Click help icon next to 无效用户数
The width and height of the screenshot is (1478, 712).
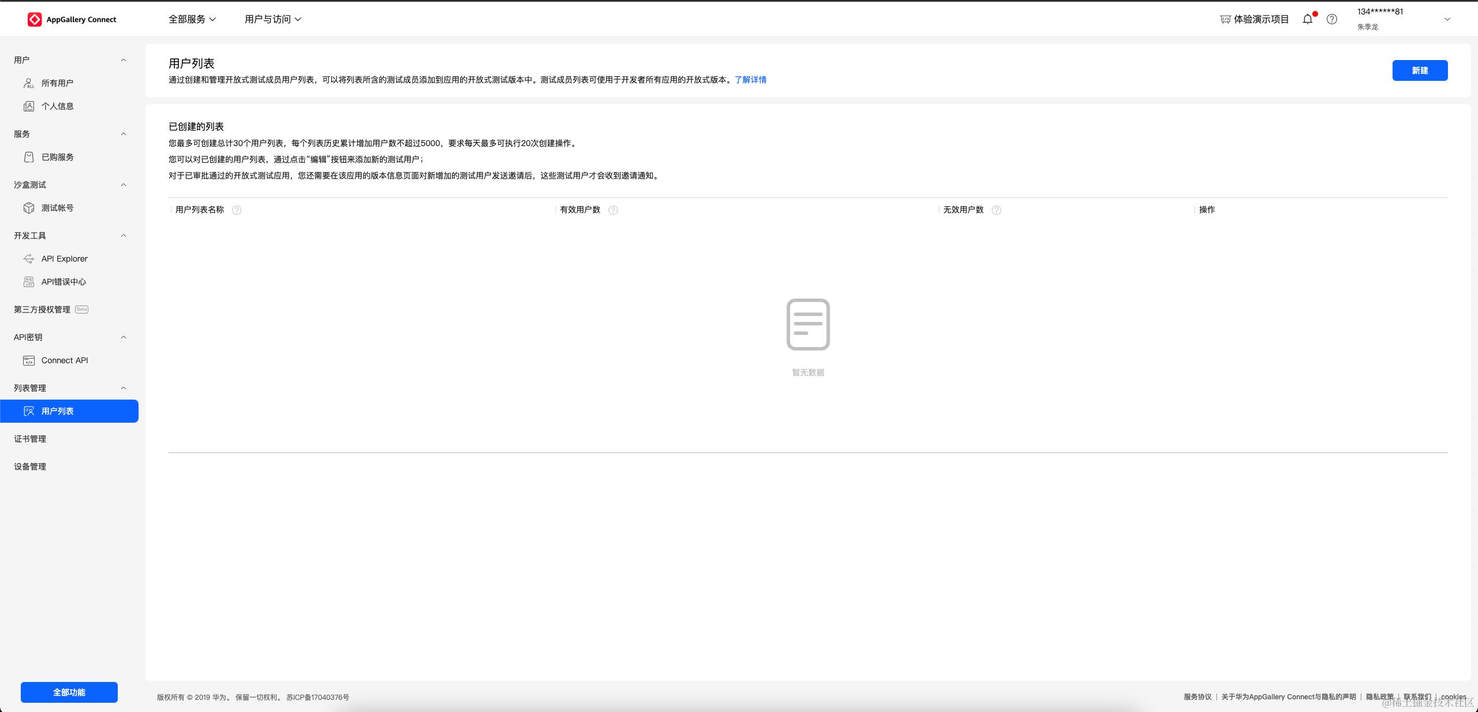(x=996, y=210)
